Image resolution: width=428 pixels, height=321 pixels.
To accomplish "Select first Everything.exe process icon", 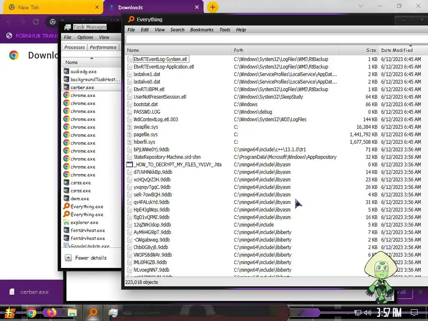I will 66,206.
